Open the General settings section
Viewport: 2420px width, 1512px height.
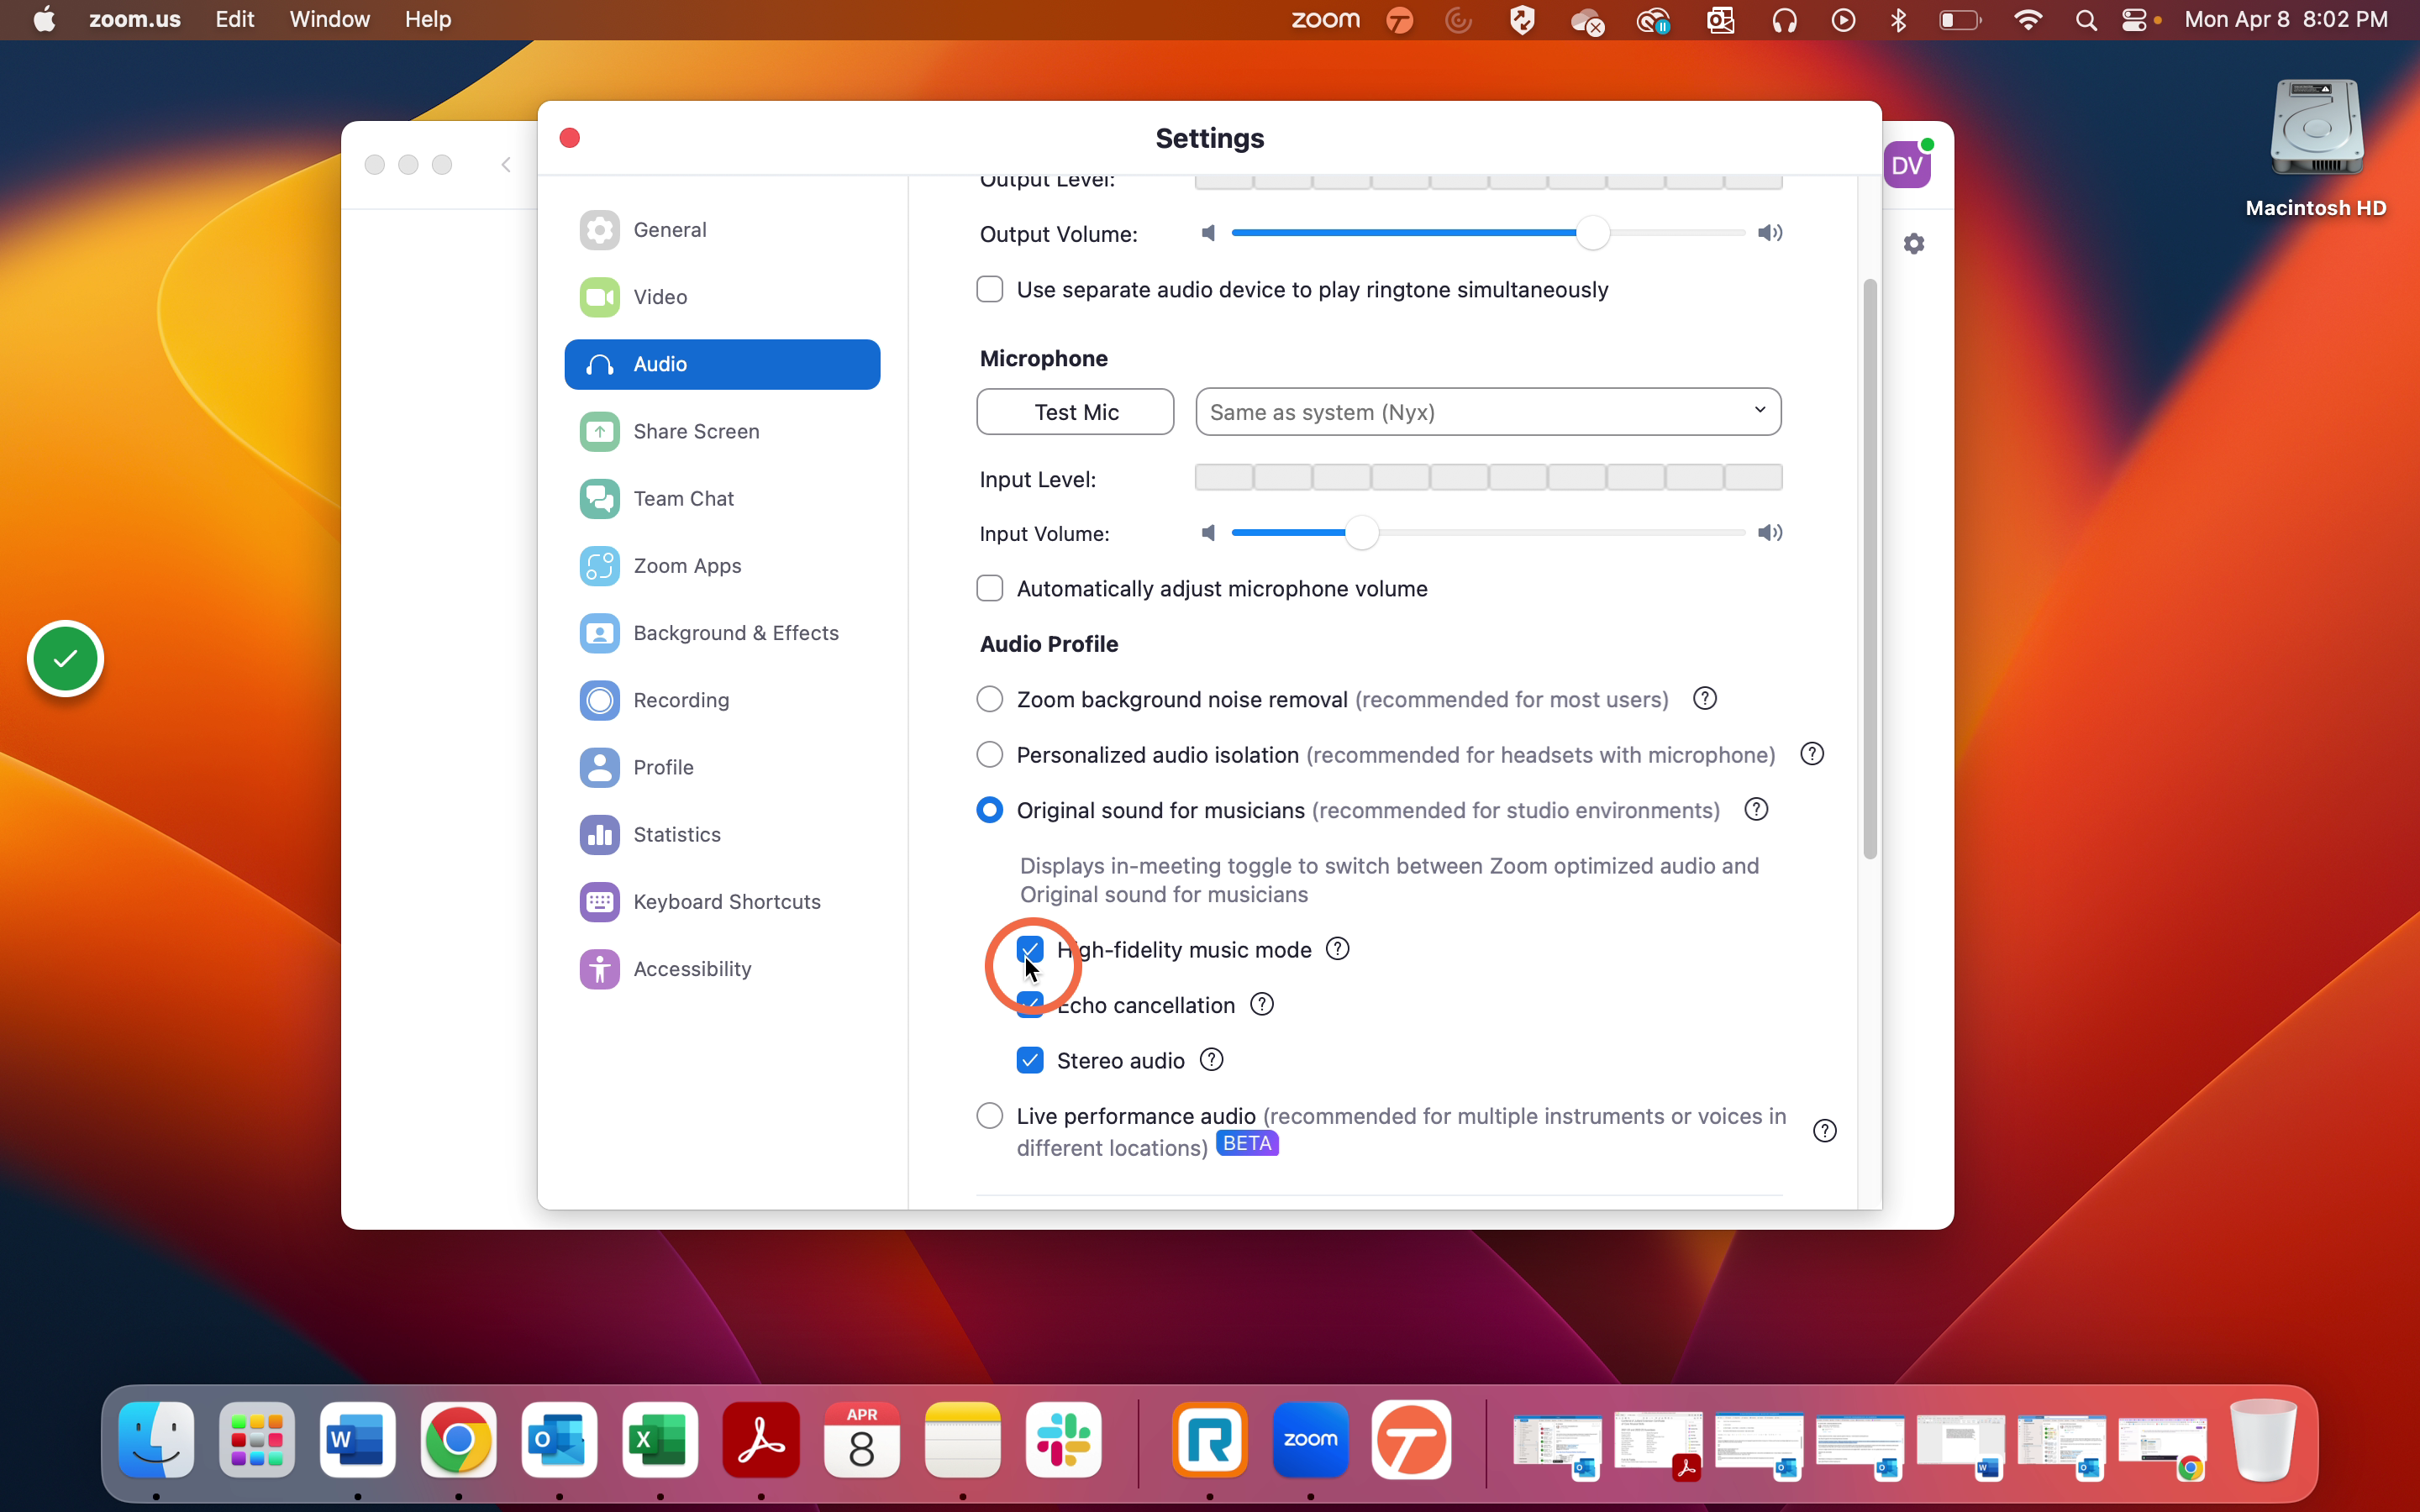point(722,230)
